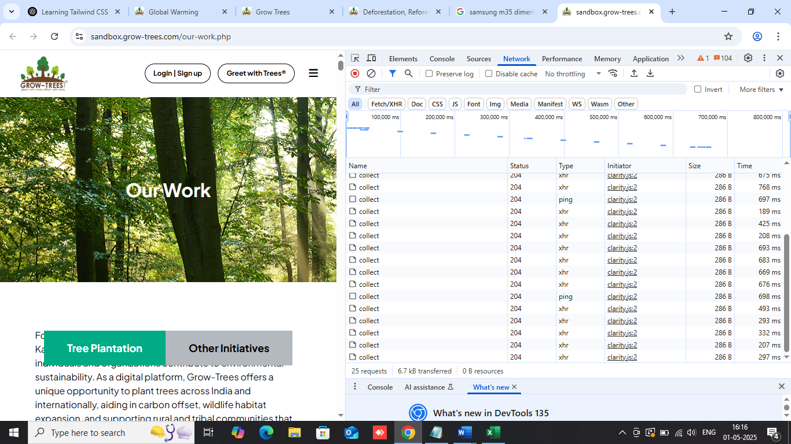Select the Other Initiatives tab button
This screenshot has width=791, height=444.
(229, 348)
